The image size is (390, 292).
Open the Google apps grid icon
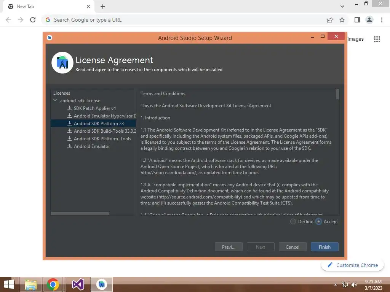[377, 39]
